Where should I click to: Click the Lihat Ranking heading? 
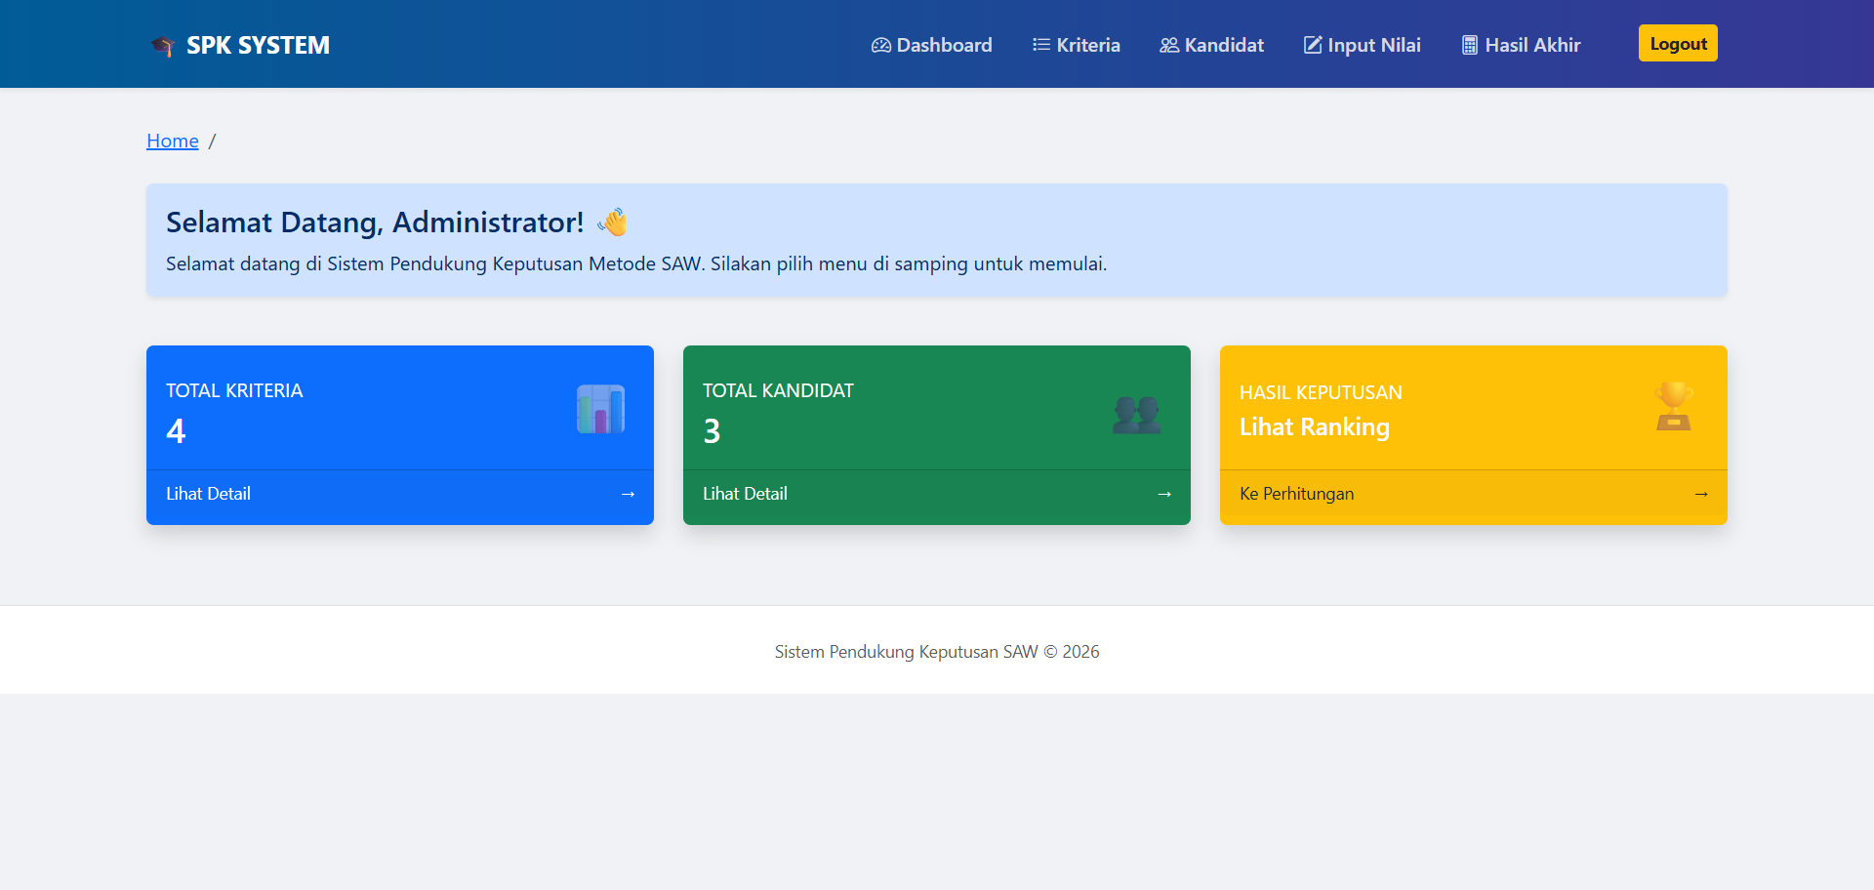coord(1315,427)
